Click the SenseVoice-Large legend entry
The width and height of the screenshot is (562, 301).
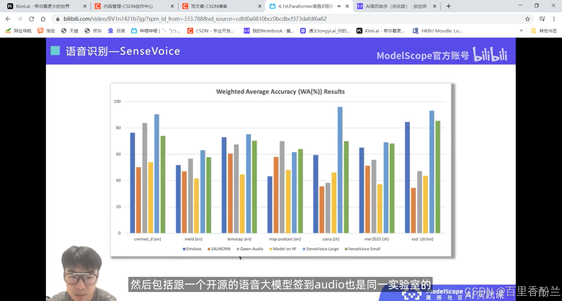click(x=321, y=249)
